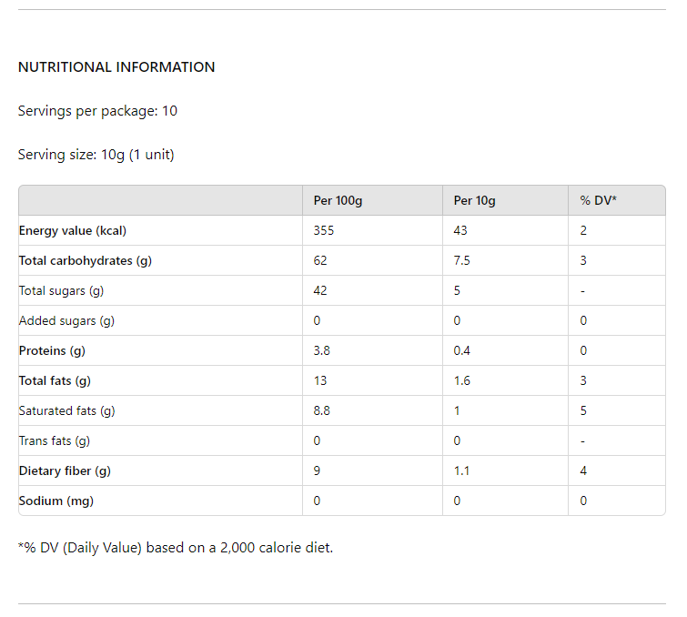687x617 pixels.
Task: Select the Sodium (mg) row label
Action: click(56, 501)
